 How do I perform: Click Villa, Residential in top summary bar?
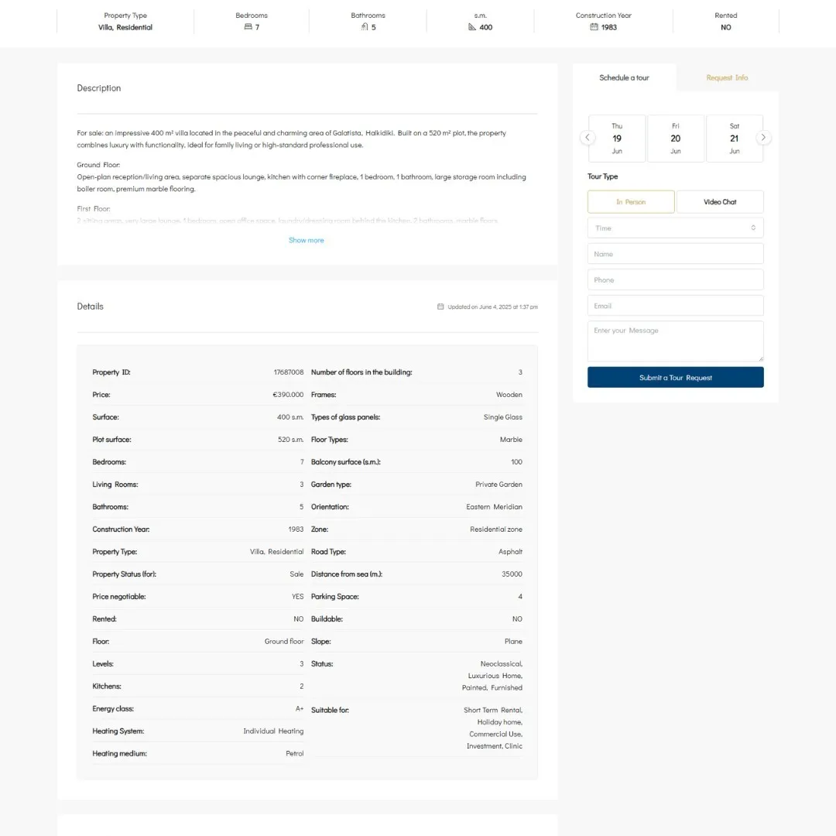click(x=125, y=27)
